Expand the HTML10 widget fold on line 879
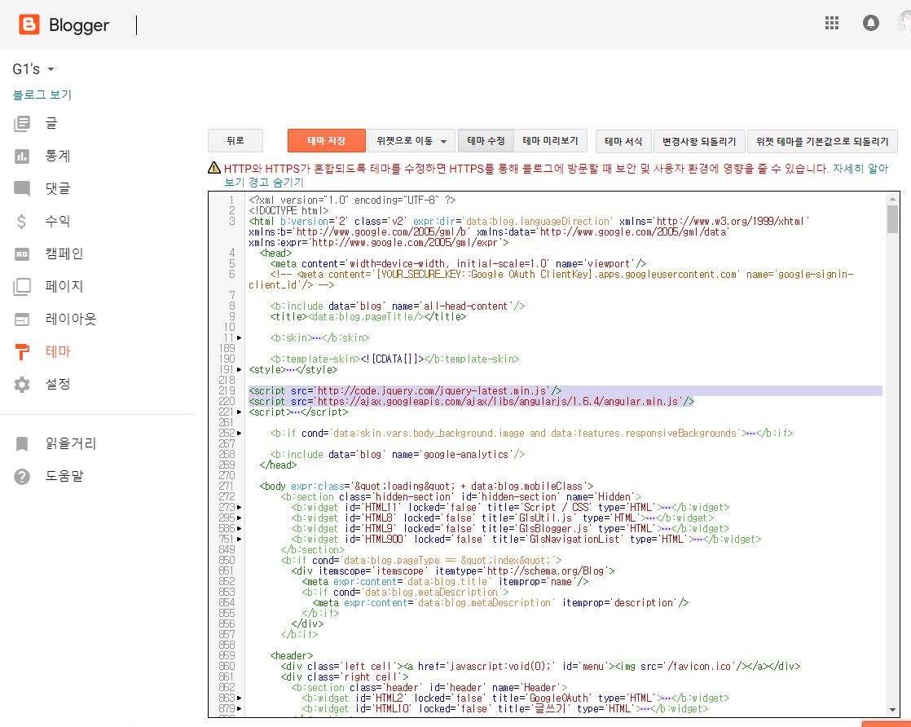 [x=240, y=708]
